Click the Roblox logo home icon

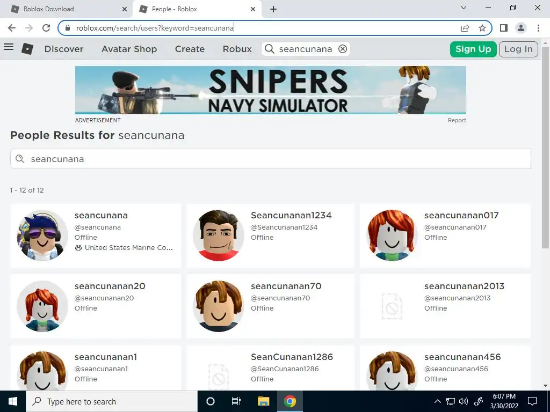click(x=27, y=49)
